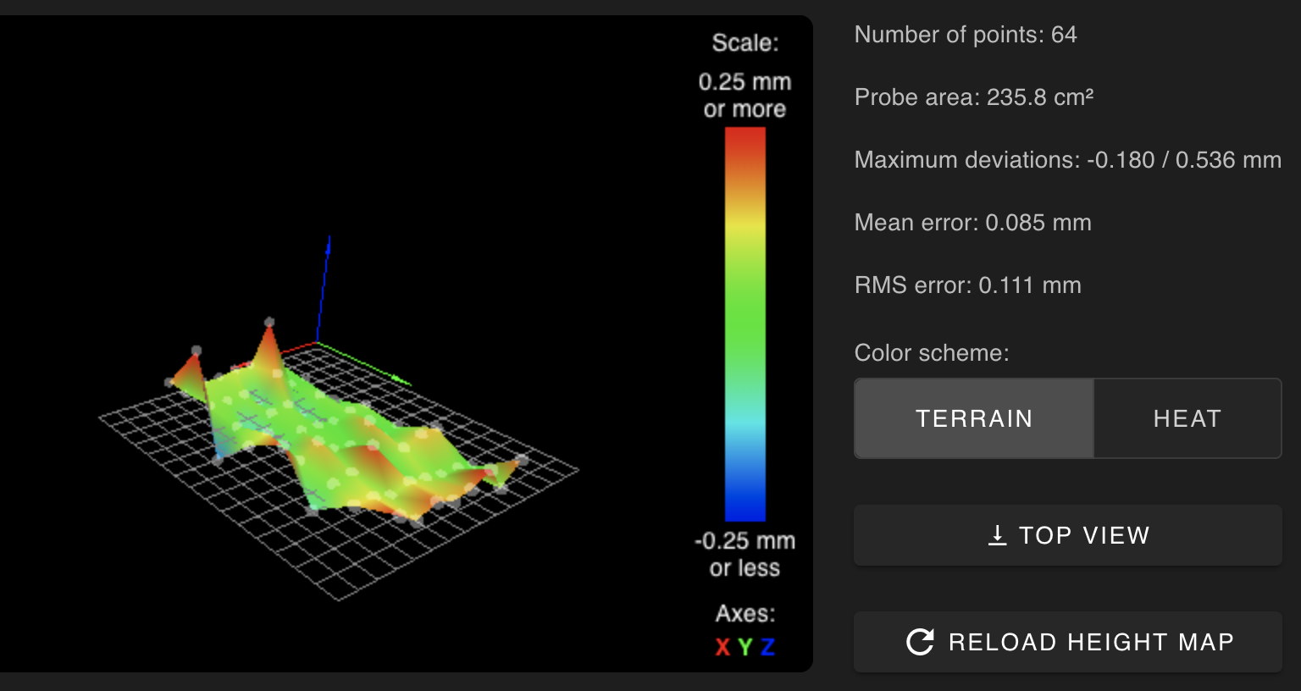Click the 'Probe area: 235.8 cm²' text
This screenshot has height=691, width=1301.
coord(974,97)
